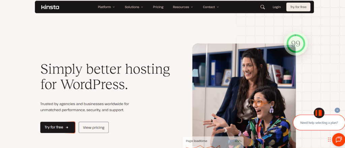Expand the Contact dropdown menu

coord(211,7)
